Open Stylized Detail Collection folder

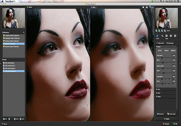[x=13, y=47]
